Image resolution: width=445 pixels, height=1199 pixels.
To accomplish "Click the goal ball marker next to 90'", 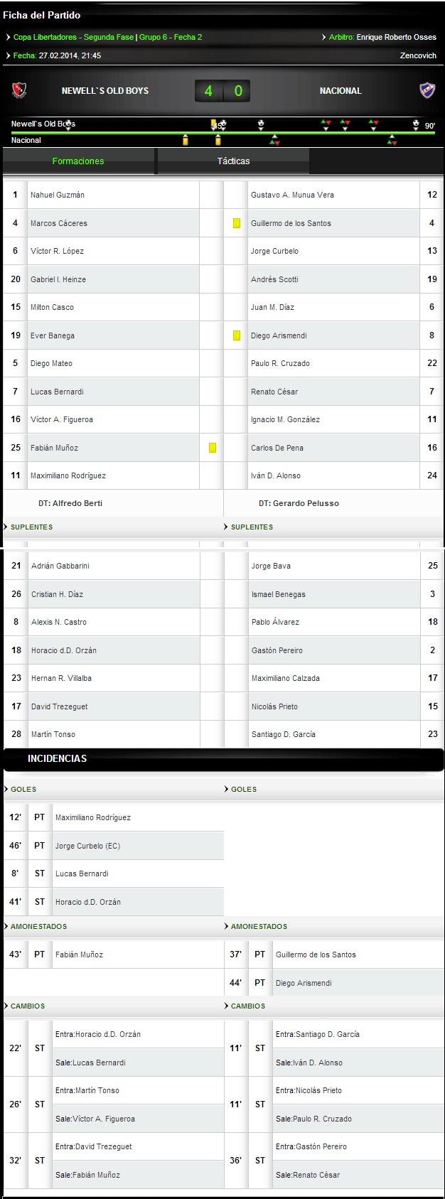I will (416, 124).
